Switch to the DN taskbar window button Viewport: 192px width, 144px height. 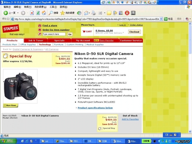(90, 141)
